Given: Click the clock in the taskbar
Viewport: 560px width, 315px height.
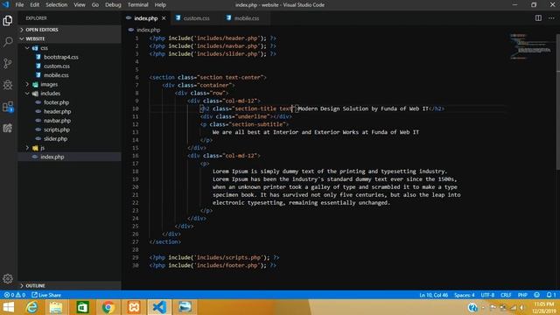Looking at the screenshot, I should coord(544,307).
